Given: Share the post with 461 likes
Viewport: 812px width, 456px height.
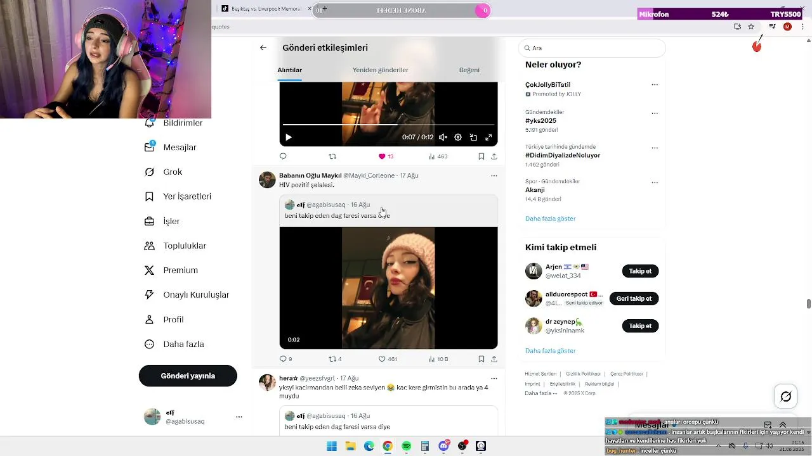Looking at the screenshot, I should (494, 359).
